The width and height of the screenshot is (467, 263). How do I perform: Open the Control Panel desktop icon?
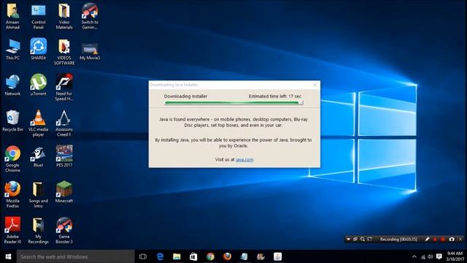pos(39,16)
